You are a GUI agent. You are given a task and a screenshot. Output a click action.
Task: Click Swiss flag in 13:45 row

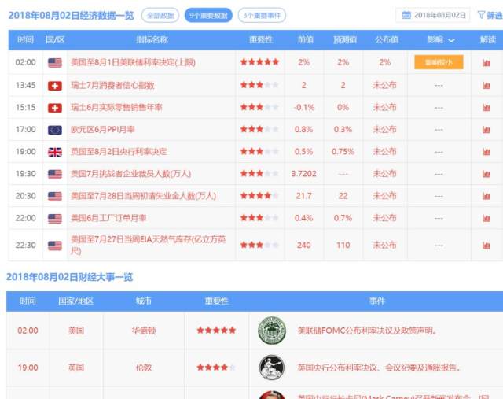(x=55, y=86)
